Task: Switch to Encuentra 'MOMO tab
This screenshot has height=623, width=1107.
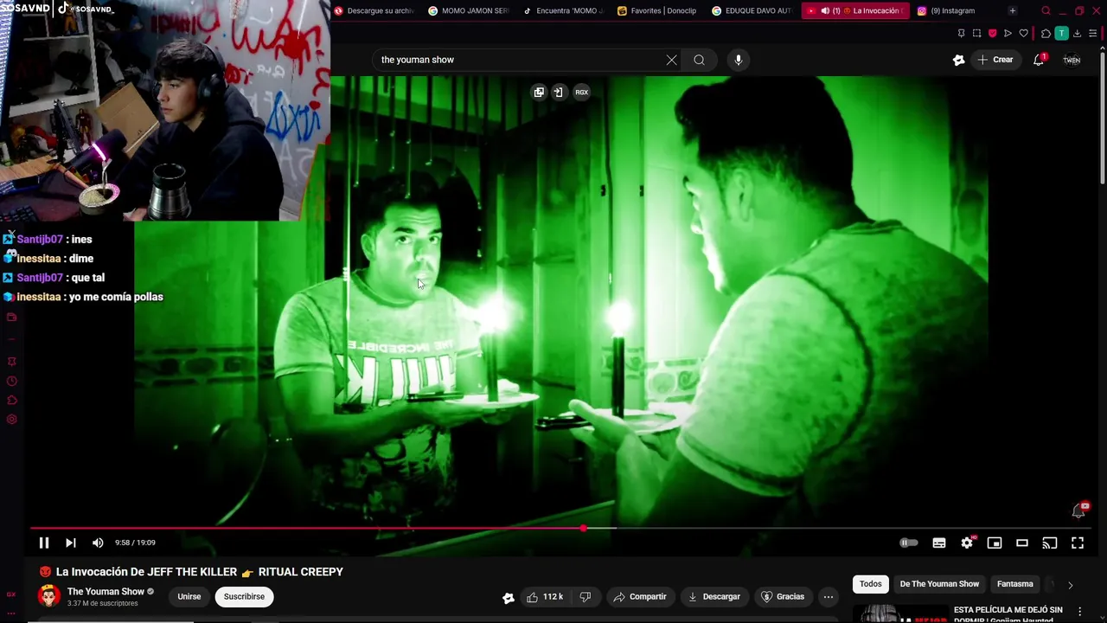Action: point(563,10)
